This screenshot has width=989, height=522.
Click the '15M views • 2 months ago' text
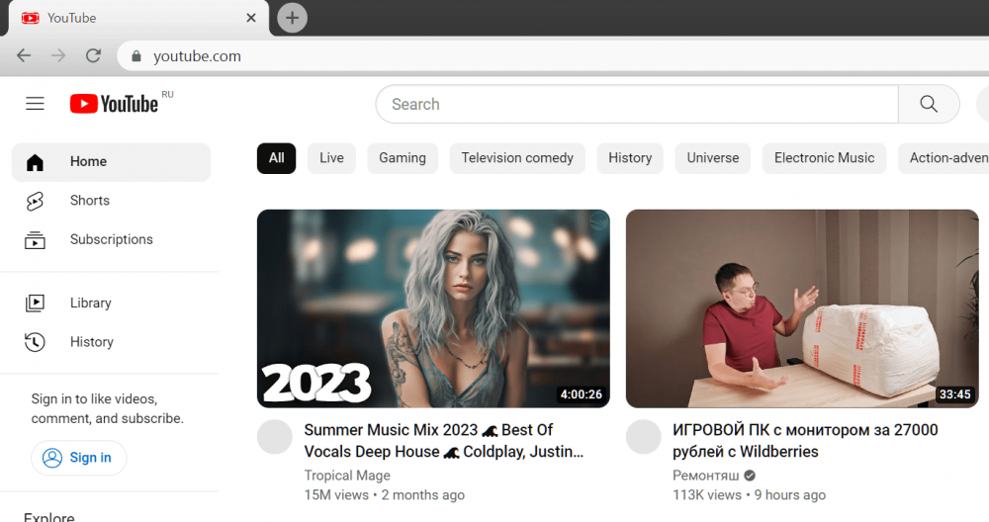[384, 495]
